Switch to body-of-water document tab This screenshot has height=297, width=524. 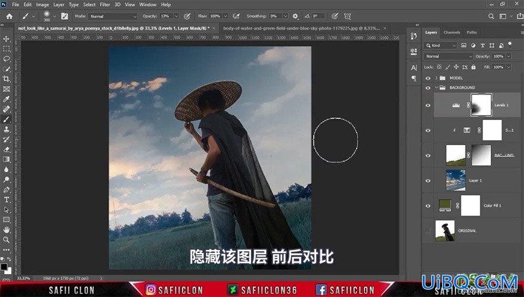[x=301, y=28]
